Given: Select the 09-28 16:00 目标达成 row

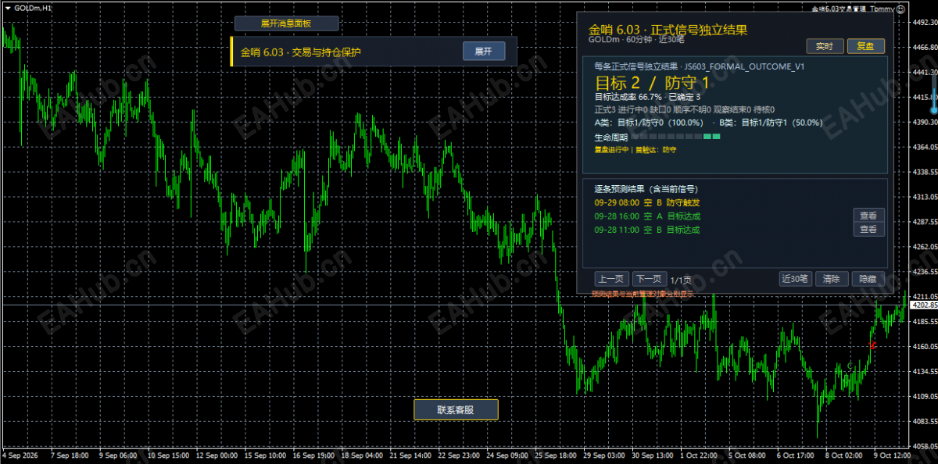Looking at the screenshot, I should 647,216.
